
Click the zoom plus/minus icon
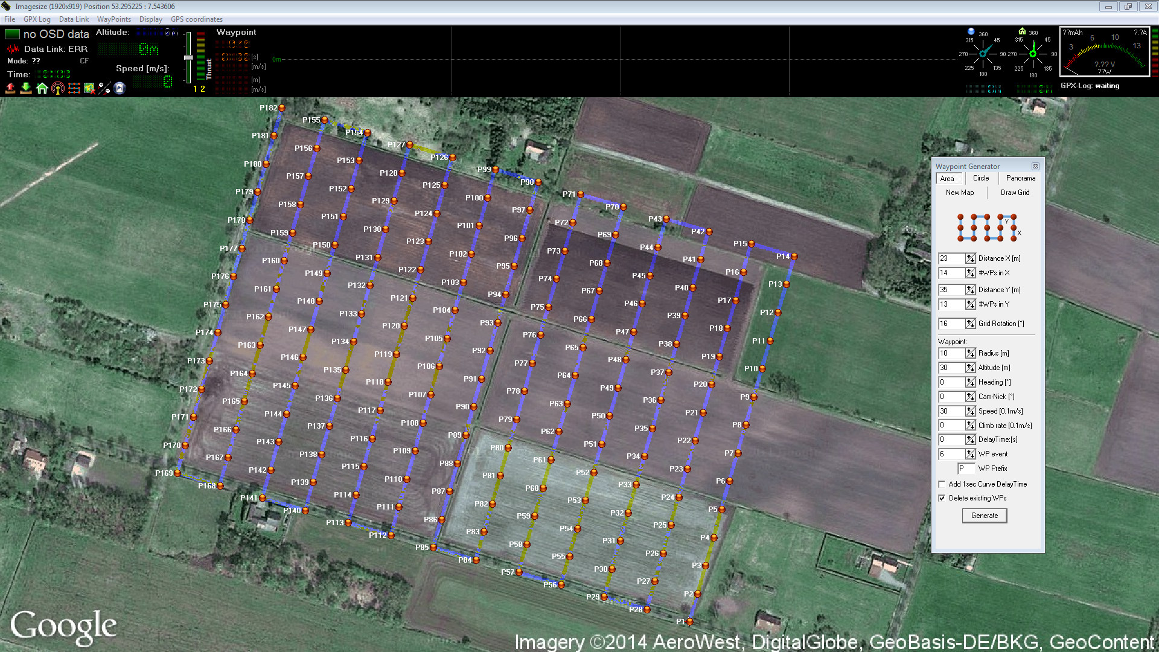click(104, 89)
